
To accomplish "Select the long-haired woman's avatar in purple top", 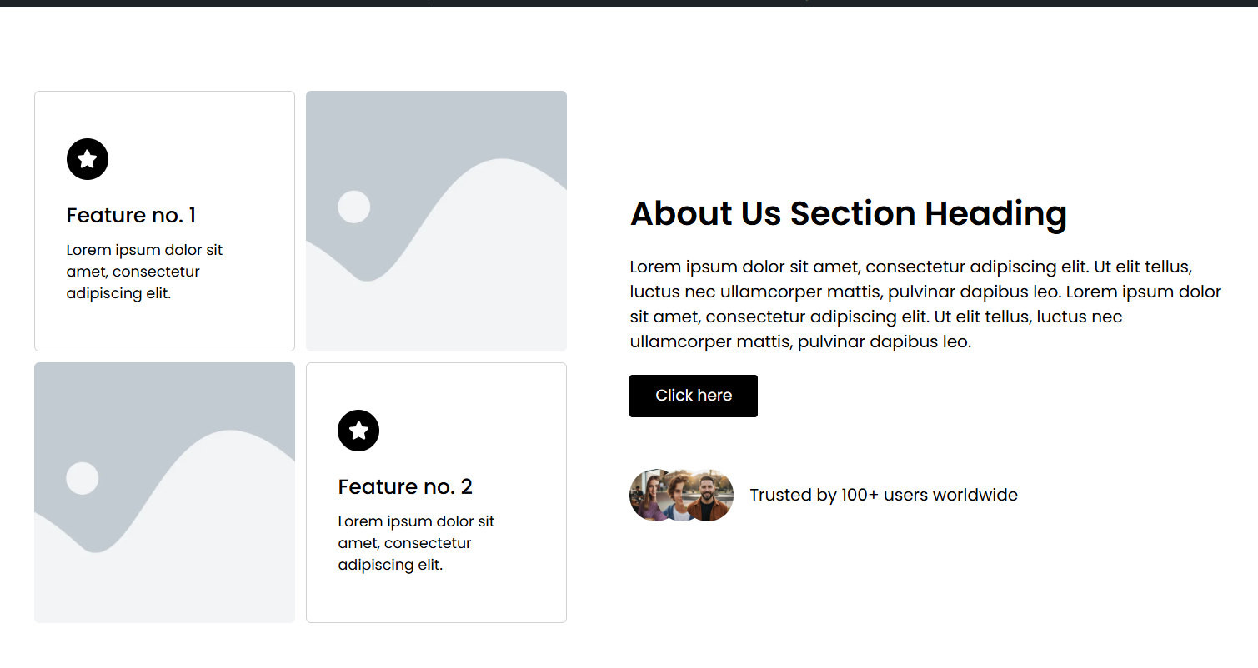I will [x=649, y=496].
